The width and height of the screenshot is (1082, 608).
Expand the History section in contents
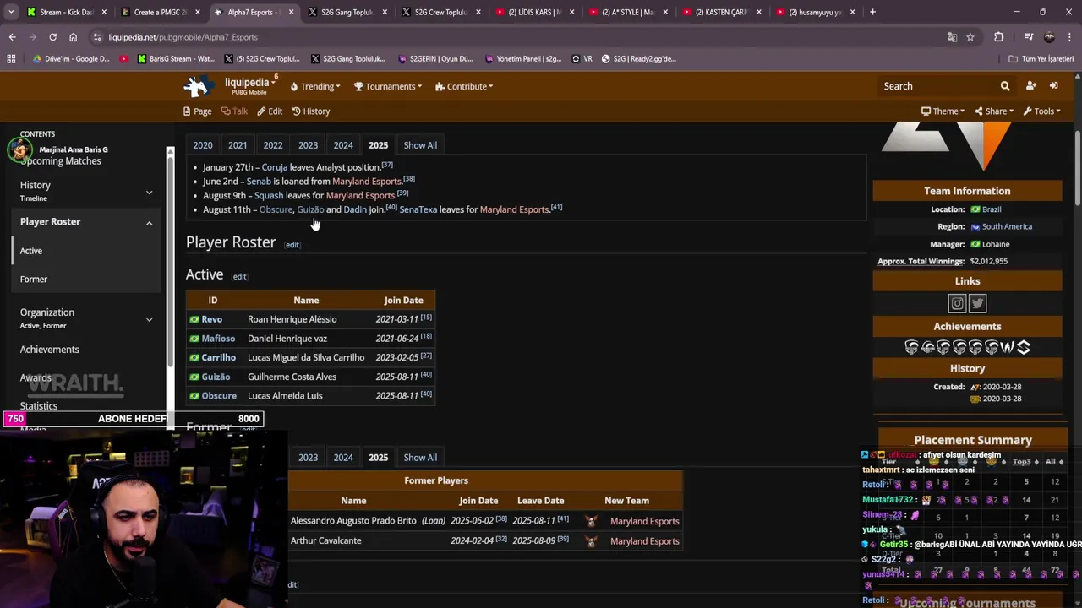(149, 192)
